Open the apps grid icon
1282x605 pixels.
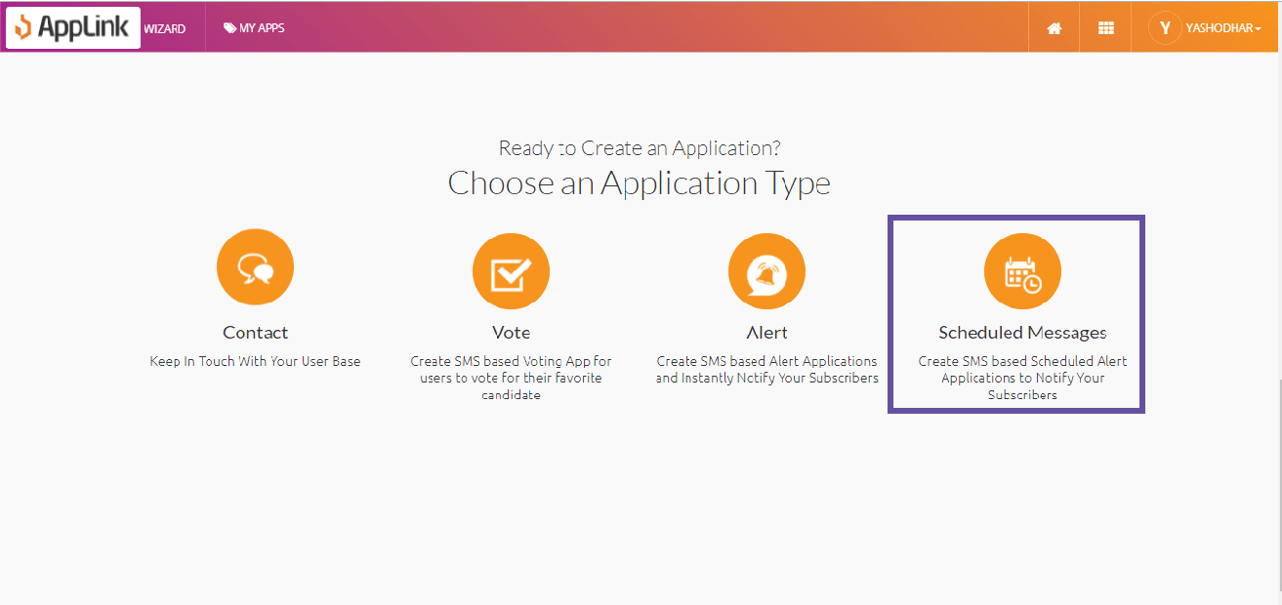click(1106, 28)
